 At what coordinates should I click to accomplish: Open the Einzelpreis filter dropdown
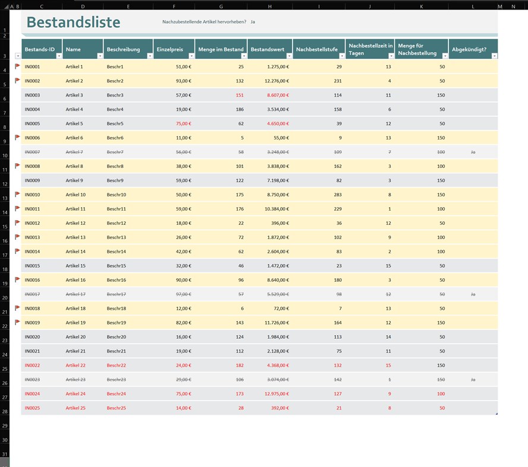(191, 56)
